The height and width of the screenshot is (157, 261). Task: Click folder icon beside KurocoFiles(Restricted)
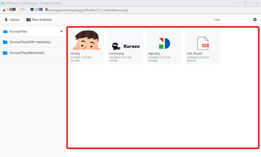click(x=5, y=53)
